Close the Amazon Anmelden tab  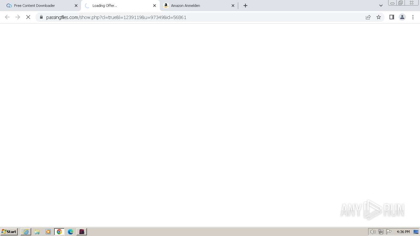pyautogui.click(x=233, y=6)
